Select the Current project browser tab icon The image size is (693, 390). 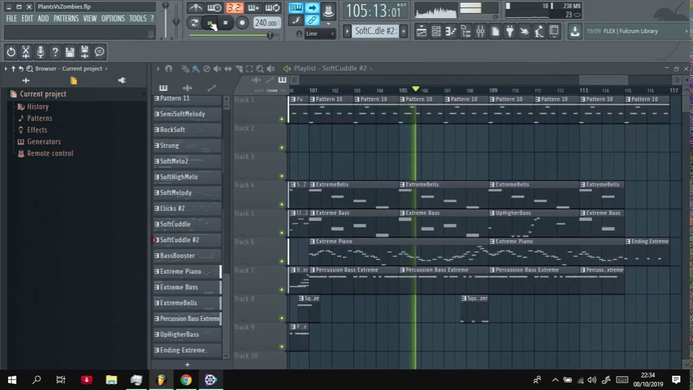(x=74, y=81)
